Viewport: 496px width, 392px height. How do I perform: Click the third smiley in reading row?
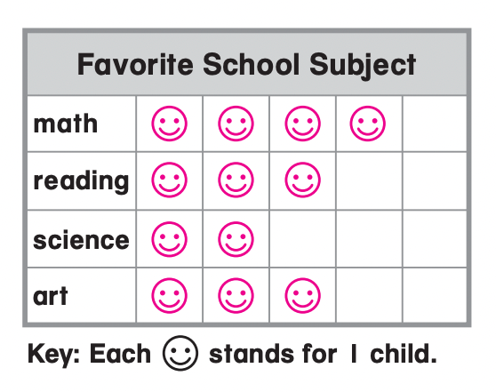point(303,180)
